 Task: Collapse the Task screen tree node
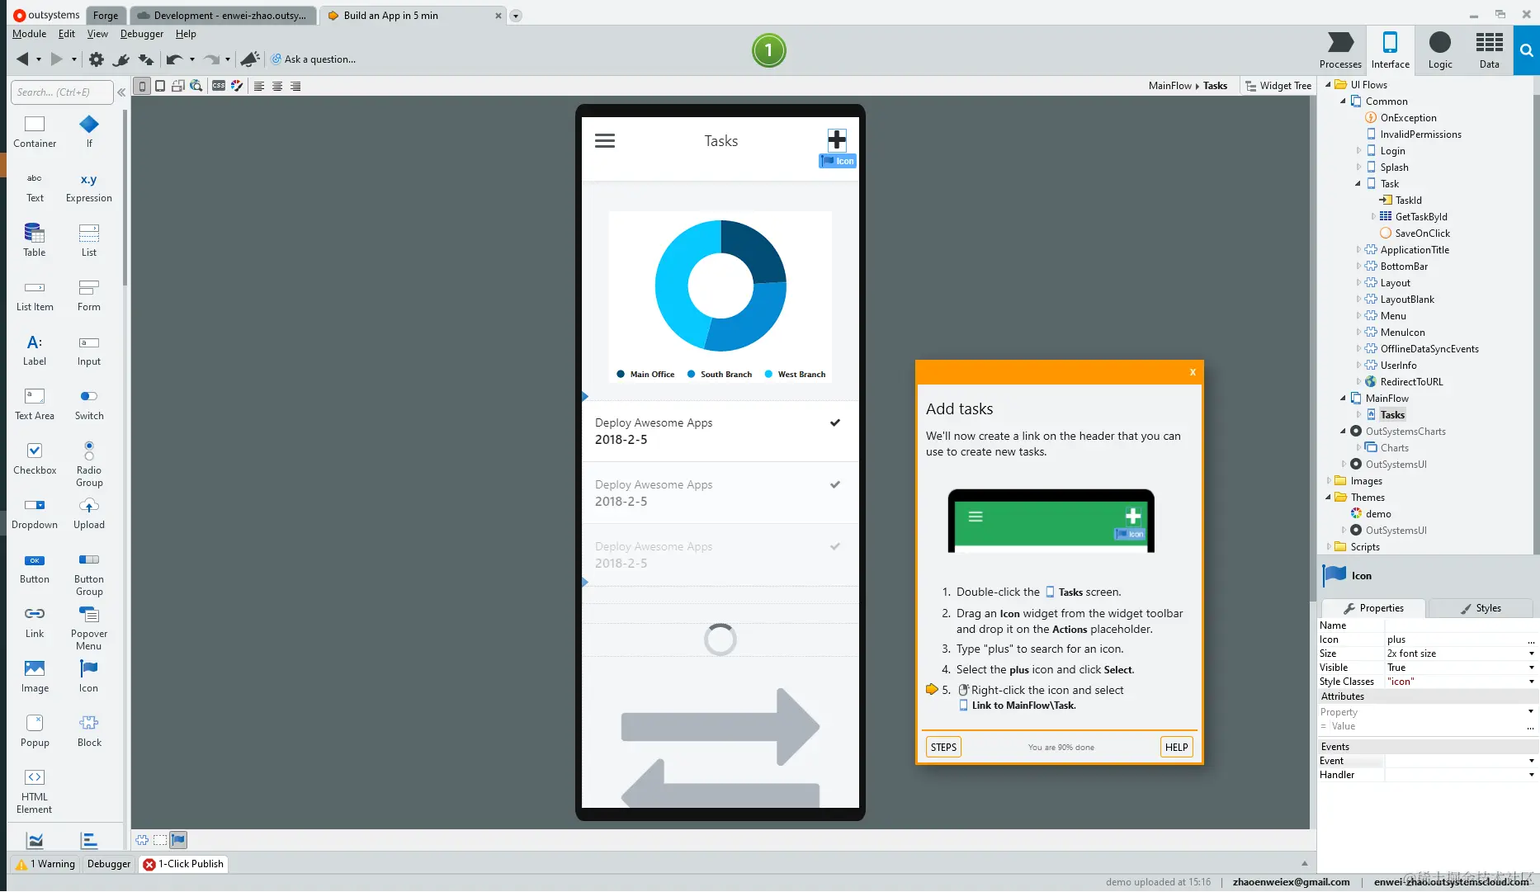[1358, 184]
